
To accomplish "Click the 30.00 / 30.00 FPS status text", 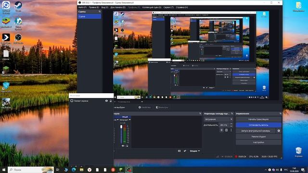I will 269,157.
